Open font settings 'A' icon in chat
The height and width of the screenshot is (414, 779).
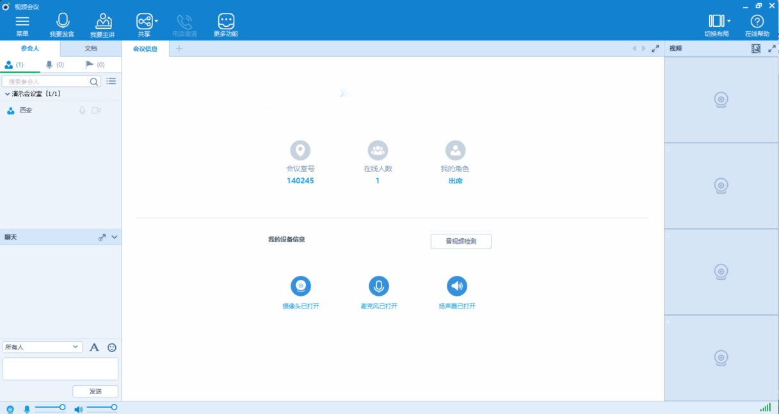point(94,348)
